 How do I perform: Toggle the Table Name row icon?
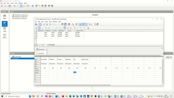click(83, 24)
